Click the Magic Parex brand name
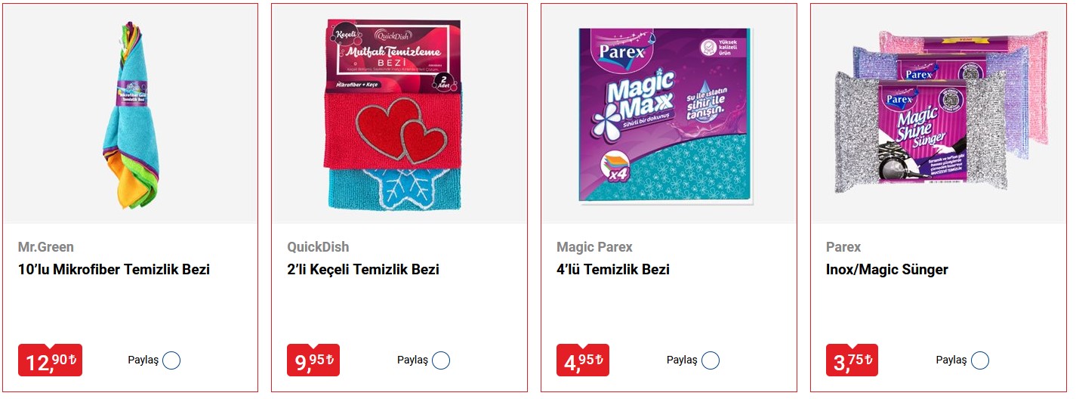This screenshot has width=1076, height=399. point(594,247)
